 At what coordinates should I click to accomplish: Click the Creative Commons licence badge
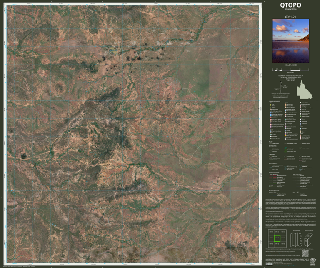[269, 264]
